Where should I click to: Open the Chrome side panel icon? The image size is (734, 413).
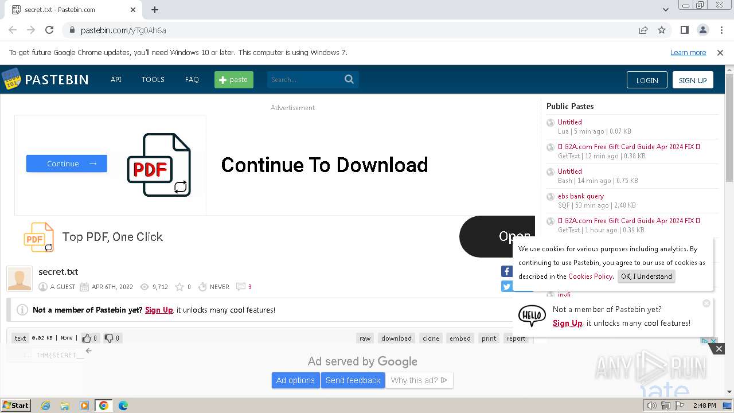pyautogui.click(x=685, y=30)
